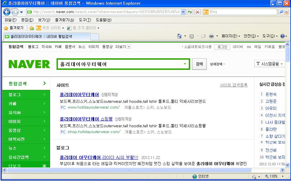The image size is (291, 182).
Task: Expand 더보기 plus icon in the sidebar
Action: (x=44, y=166)
